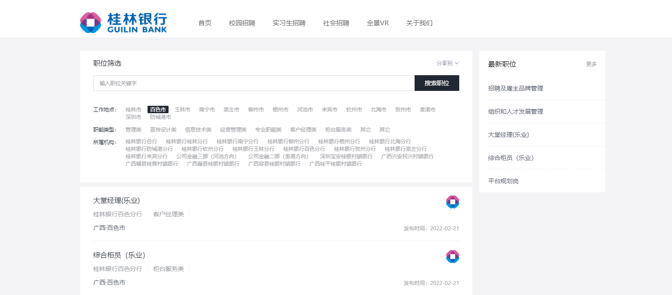Choose 信息技术类 job function type

198,130
